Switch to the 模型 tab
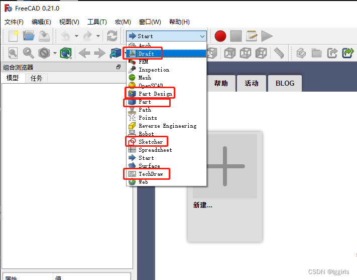Image resolution: width=357 pixels, height=280 pixels. click(x=13, y=78)
